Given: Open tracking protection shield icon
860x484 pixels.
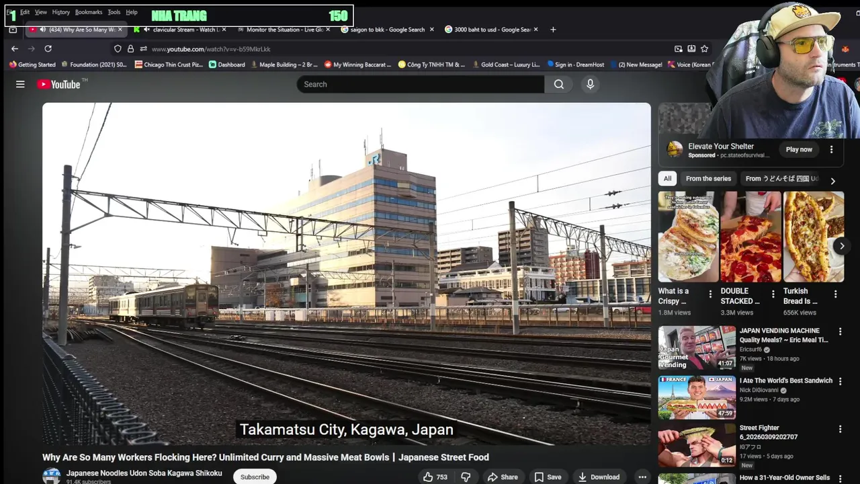Looking at the screenshot, I should pos(118,48).
